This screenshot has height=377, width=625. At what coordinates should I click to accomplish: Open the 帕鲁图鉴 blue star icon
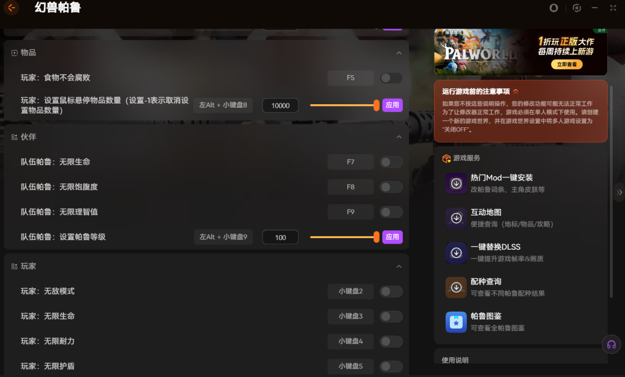pos(456,322)
